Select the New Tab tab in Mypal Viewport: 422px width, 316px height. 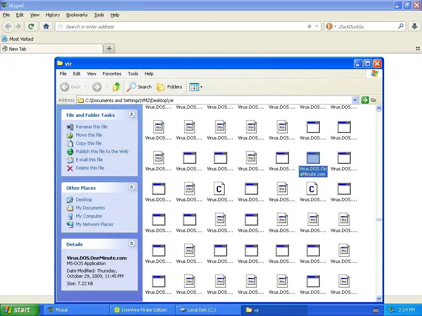(52, 49)
